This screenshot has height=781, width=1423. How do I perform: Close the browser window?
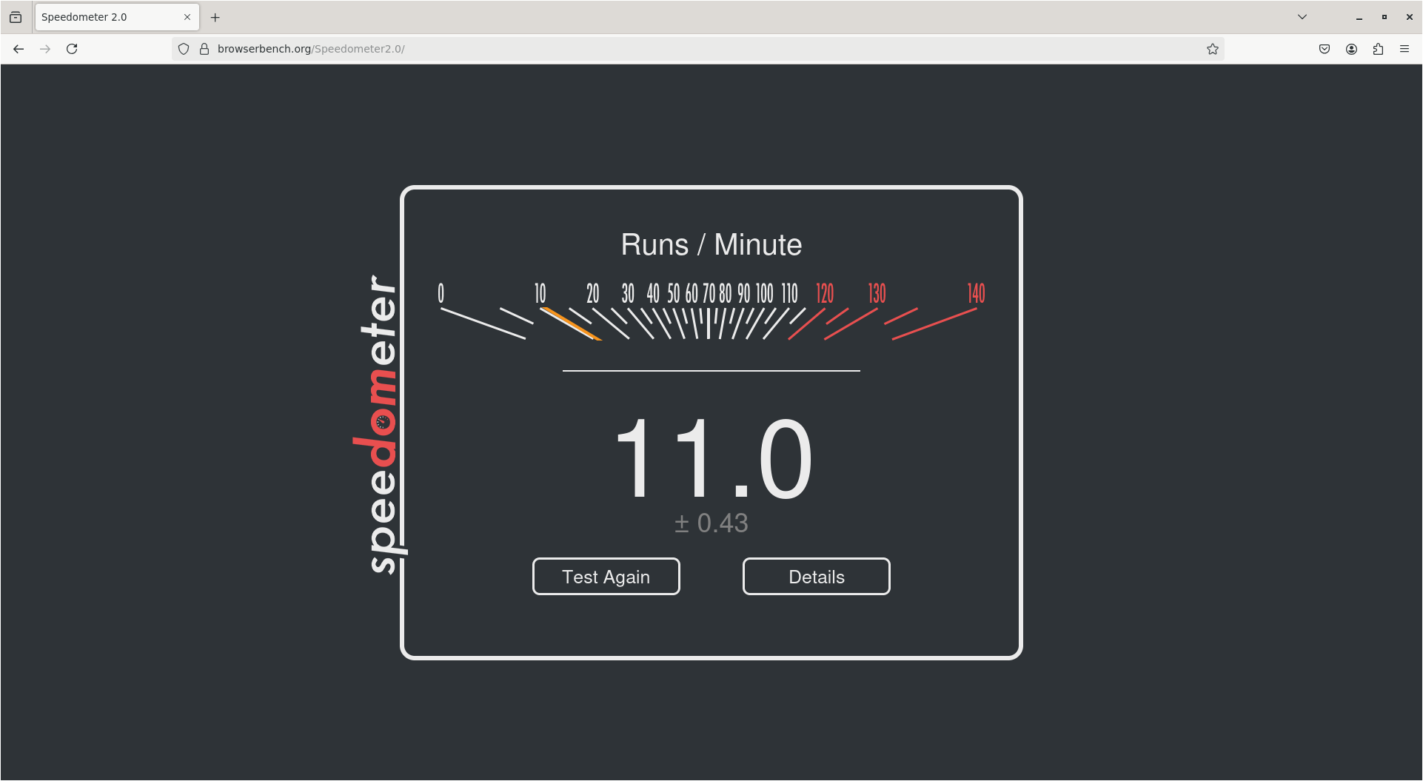click(1409, 17)
